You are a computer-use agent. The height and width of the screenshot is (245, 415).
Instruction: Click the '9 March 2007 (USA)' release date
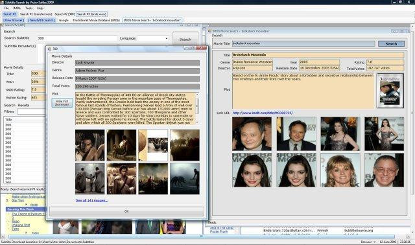[x=137, y=78]
